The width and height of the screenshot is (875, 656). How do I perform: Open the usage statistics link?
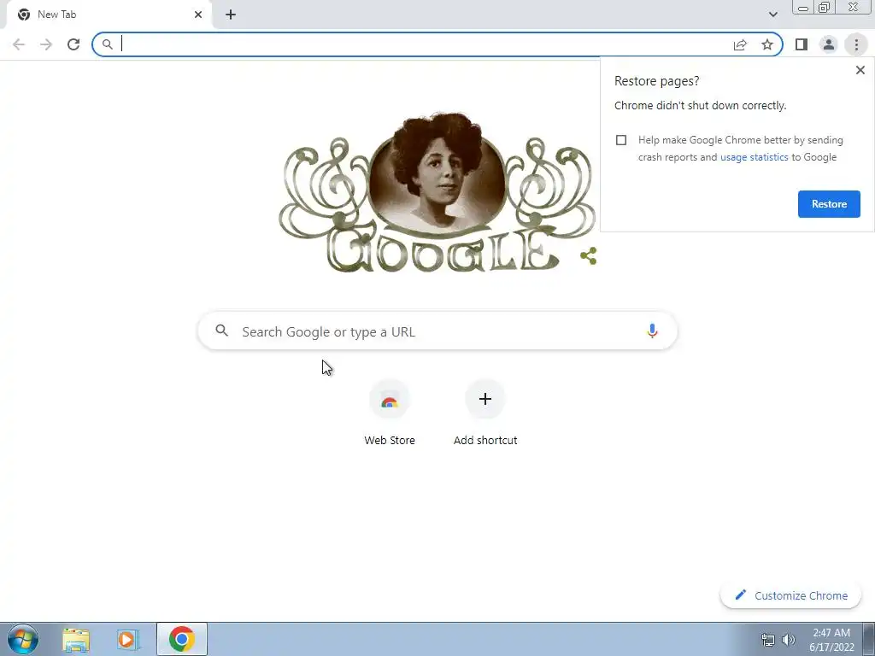point(754,157)
